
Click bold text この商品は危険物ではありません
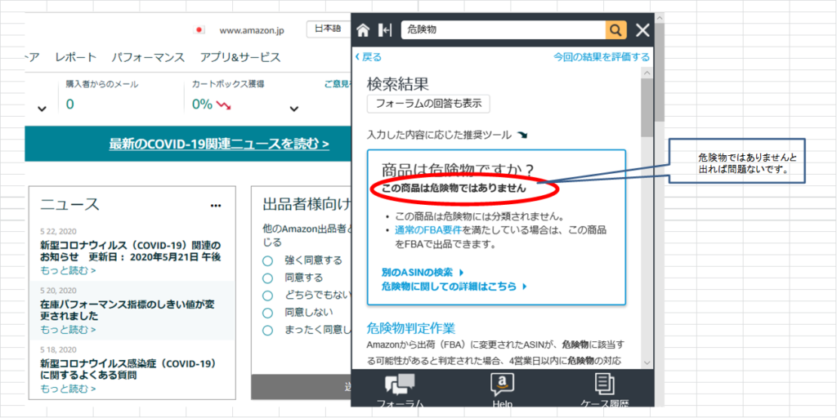coord(454,189)
